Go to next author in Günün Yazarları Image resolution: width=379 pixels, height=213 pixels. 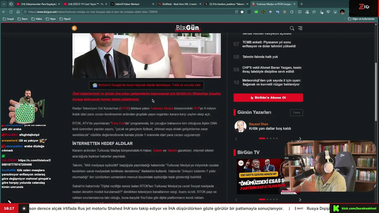(300, 139)
